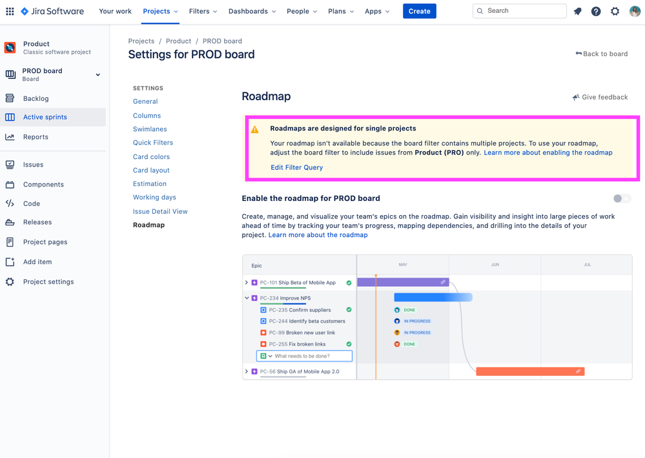Click the PROD board icon in sidebar
Screen dimensions: 645x458
pyautogui.click(x=10, y=74)
